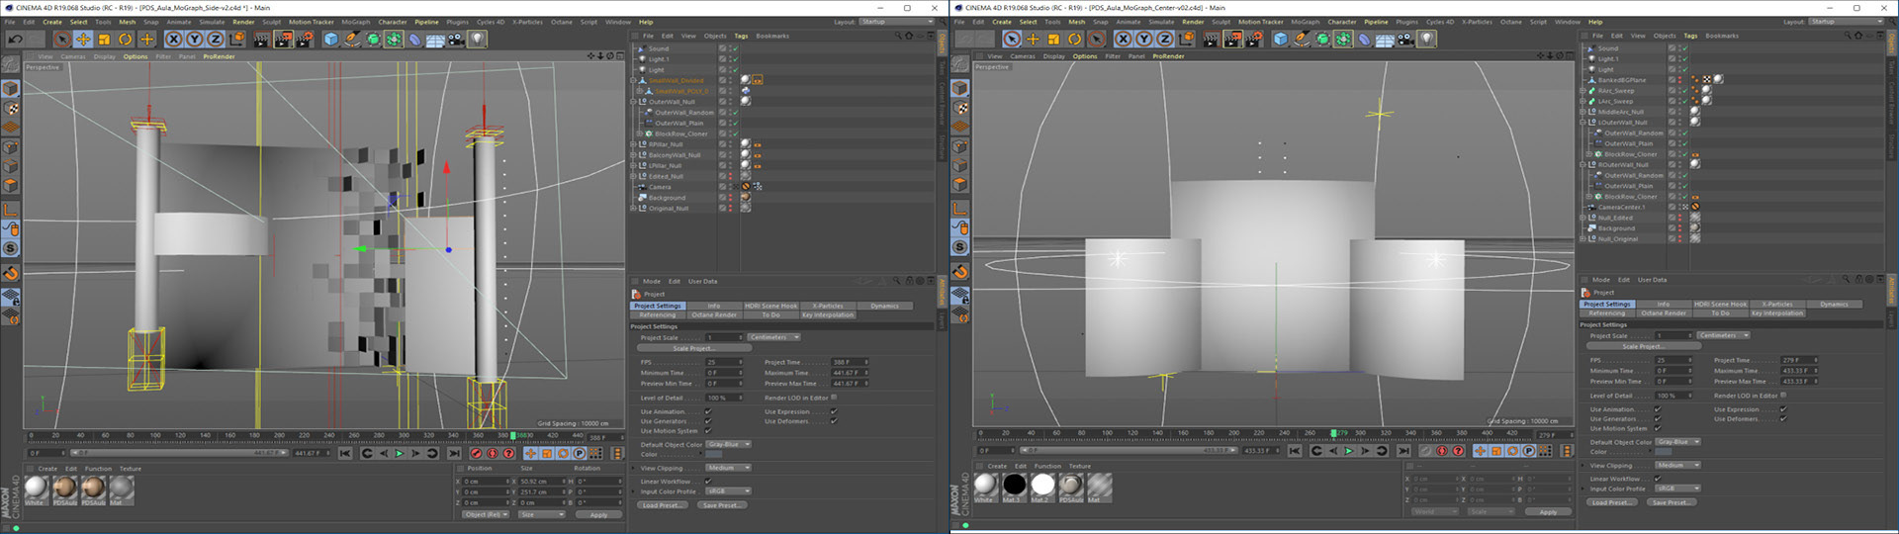The width and height of the screenshot is (1899, 534).
Task: Open spline pen tool in left window
Action: [x=352, y=40]
